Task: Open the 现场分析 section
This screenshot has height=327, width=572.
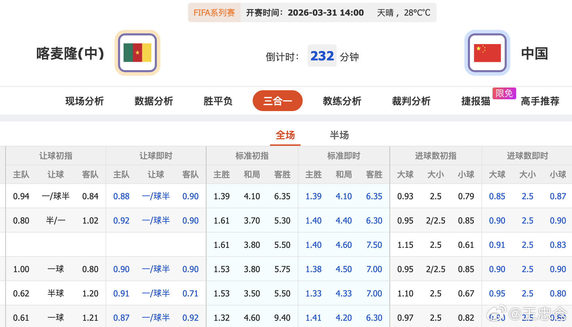Action: (x=84, y=101)
